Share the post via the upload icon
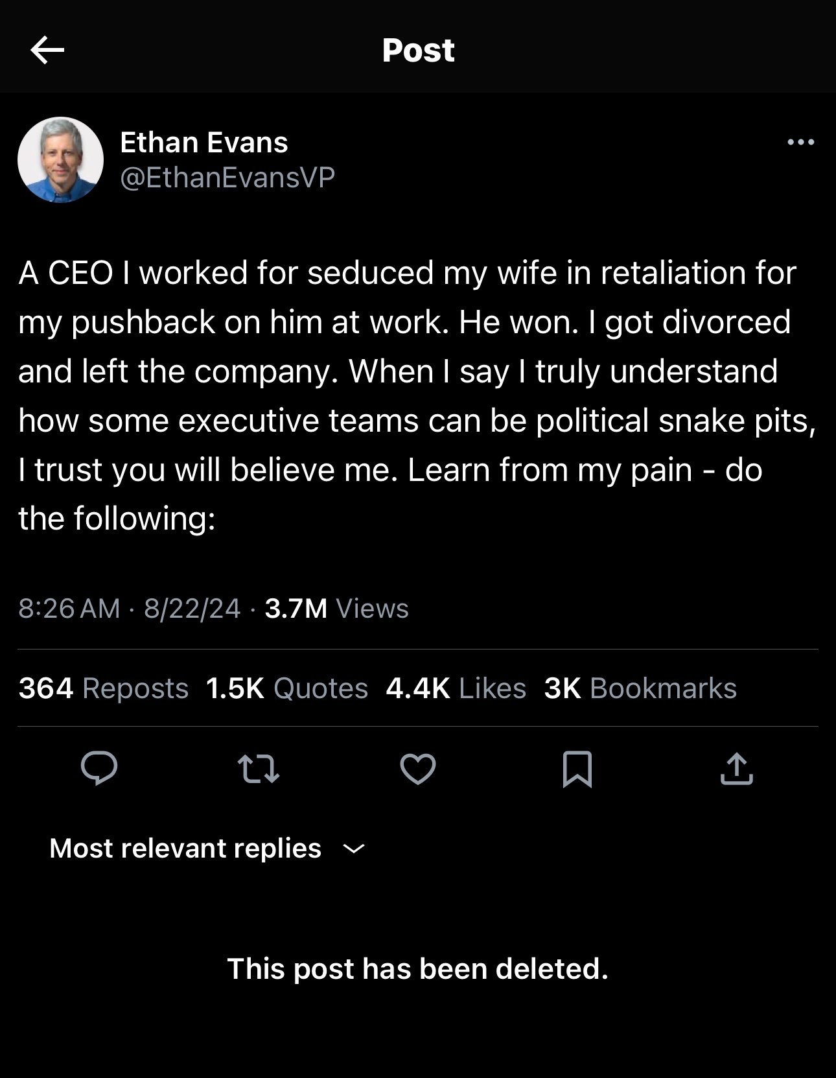The width and height of the screenshot is (836, 1078). tap(736, 769)
